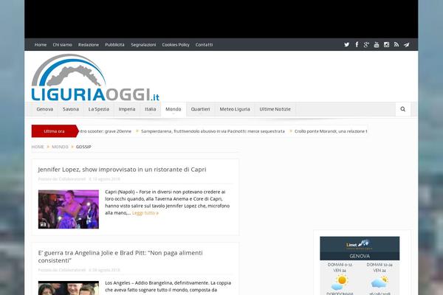The height and width of the screenshot is (295, 443).
Task: Open Sampierdarena fruttivendolo abusivo ticker news
Action: click(213, 131)
